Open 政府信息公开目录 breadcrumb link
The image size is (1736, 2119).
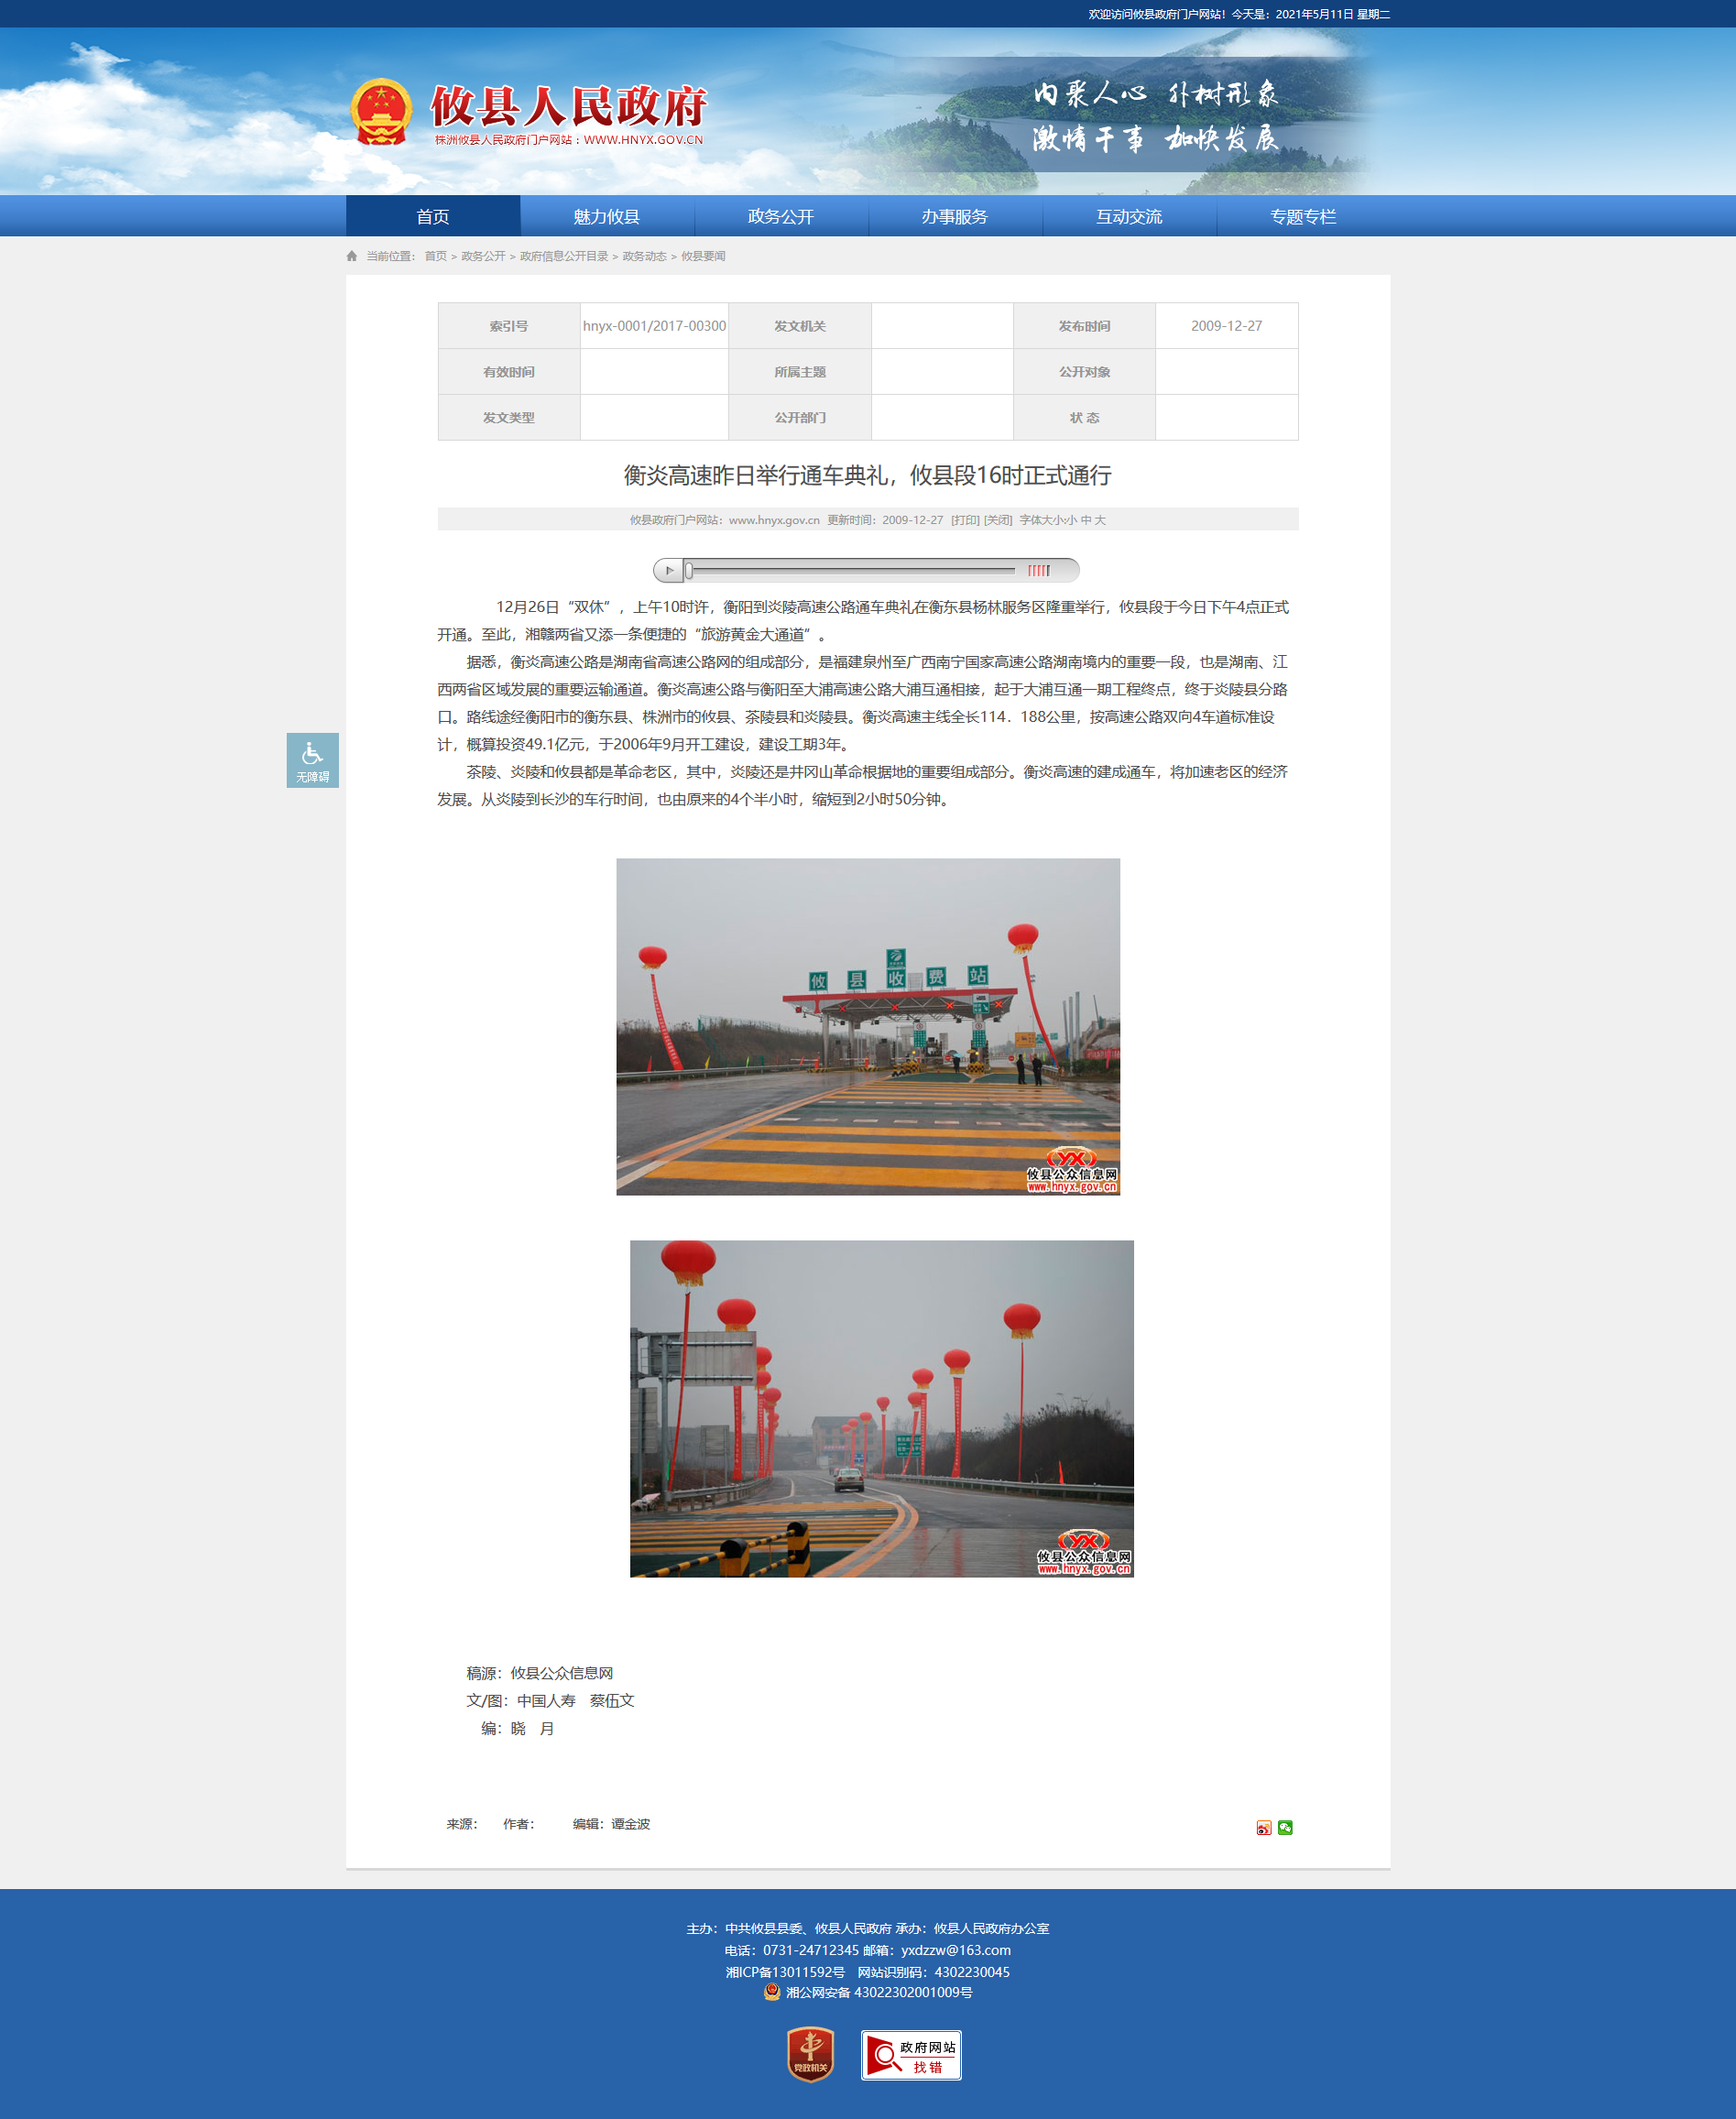click(x=564, y=256)
